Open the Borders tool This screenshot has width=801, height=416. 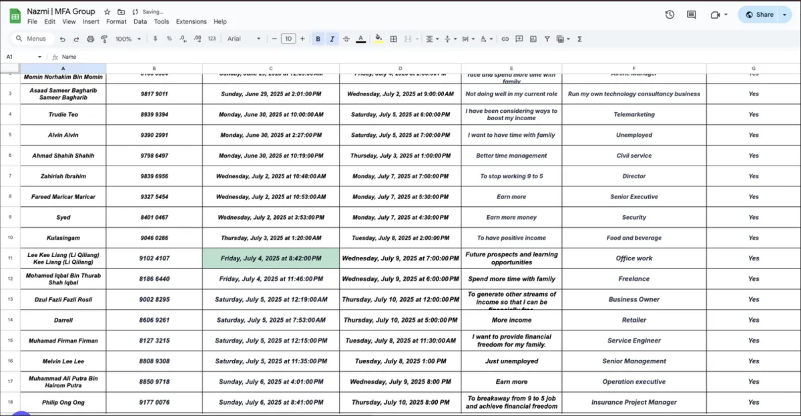(394, 39)
